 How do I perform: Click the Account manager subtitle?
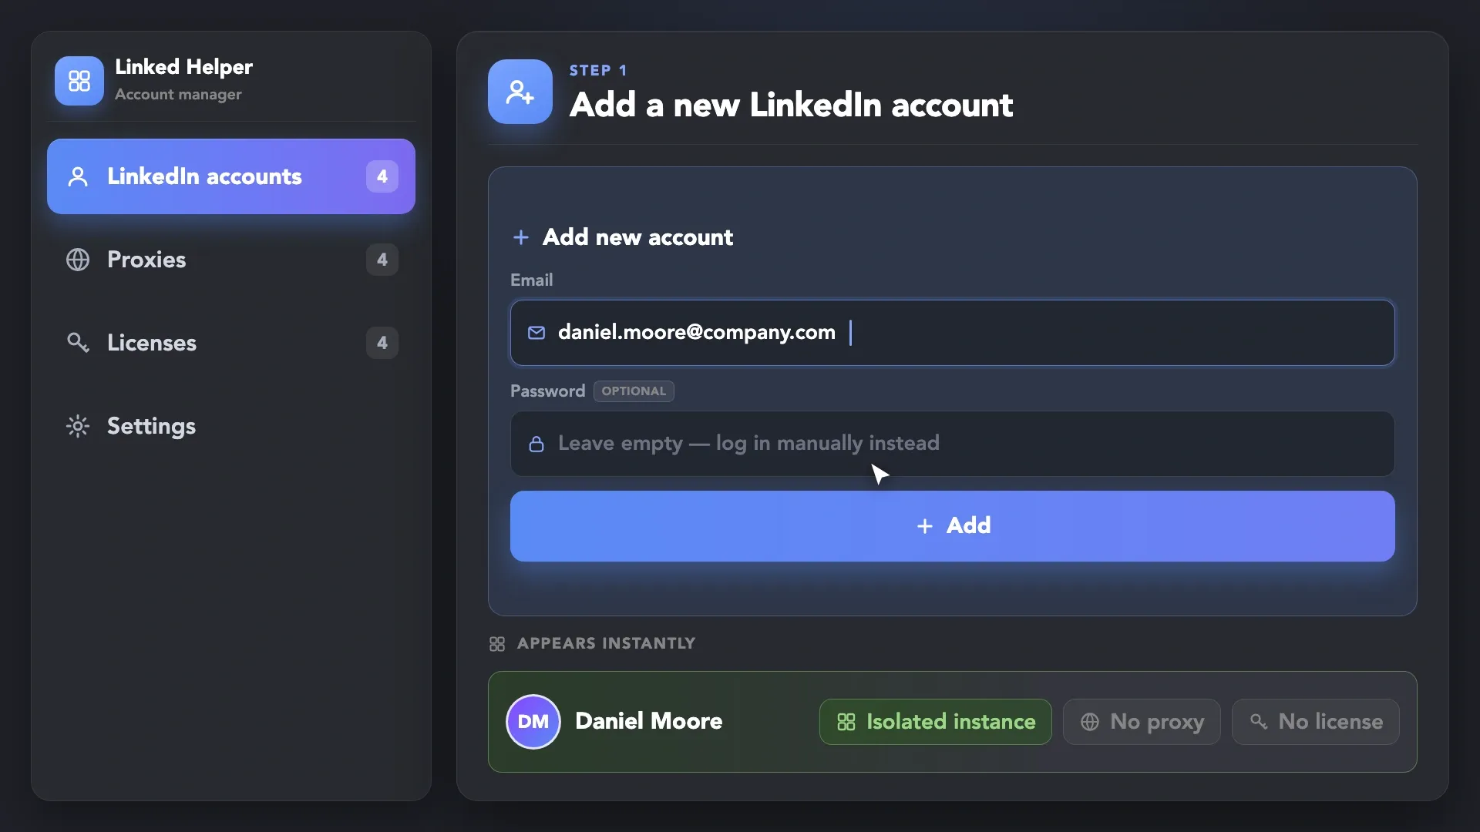tap(178, 94)
